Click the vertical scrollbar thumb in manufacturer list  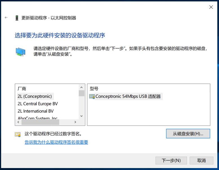(81, 93)
